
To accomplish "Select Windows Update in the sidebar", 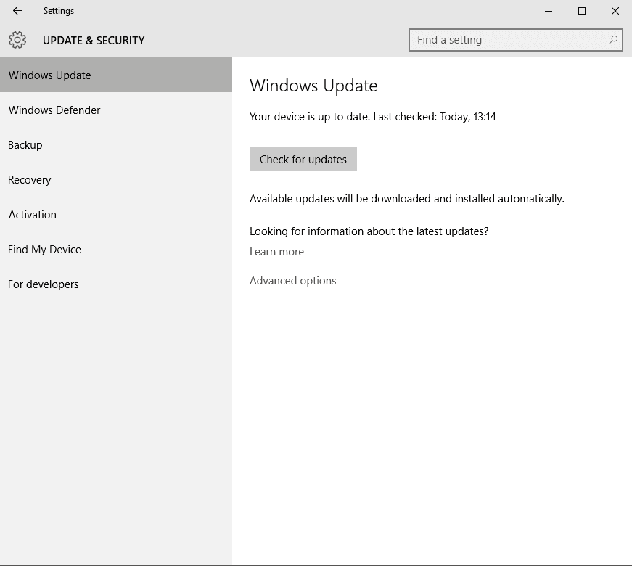I will 50,75.
